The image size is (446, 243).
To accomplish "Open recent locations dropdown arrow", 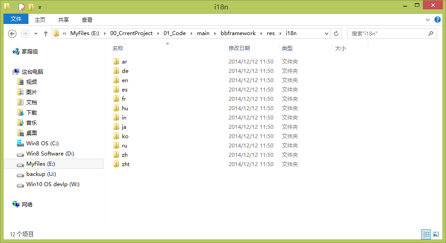I will 36,33.
